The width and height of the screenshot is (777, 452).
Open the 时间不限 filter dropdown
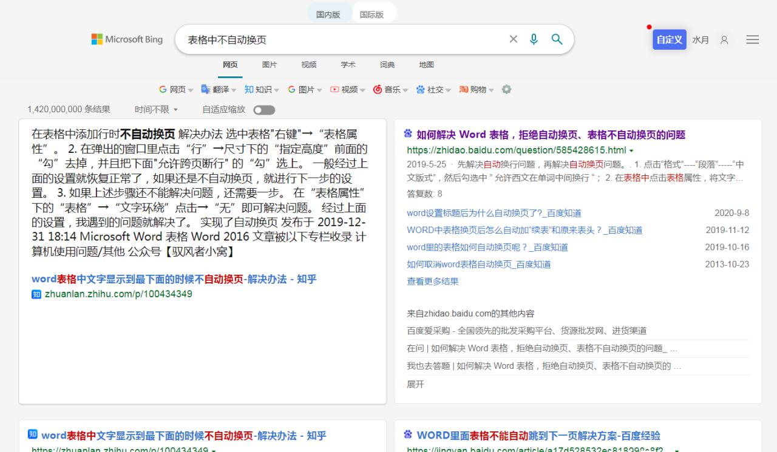click(x=157, y=110)
